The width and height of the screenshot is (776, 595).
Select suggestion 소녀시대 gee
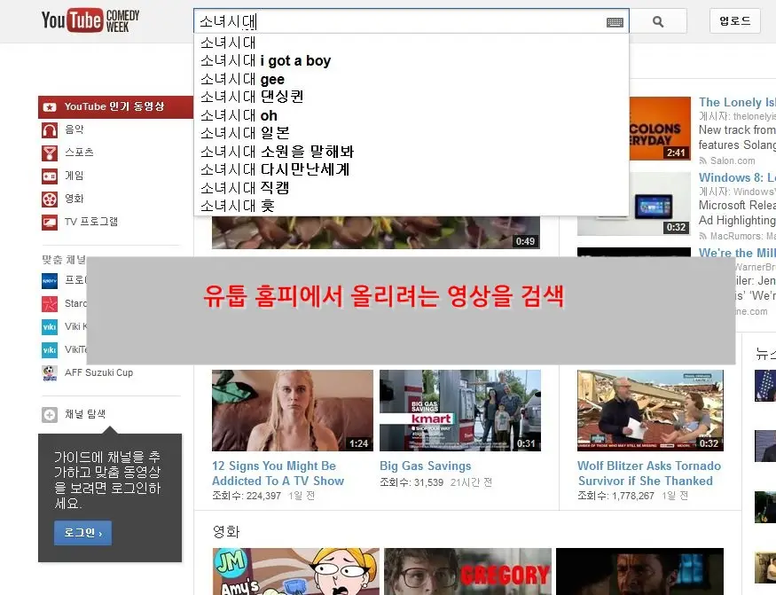411,79
